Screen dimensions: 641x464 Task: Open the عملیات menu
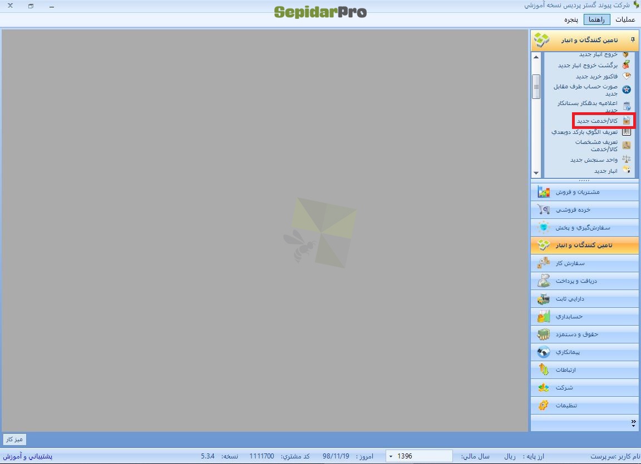pyautogui.click(x=625, y=19)
